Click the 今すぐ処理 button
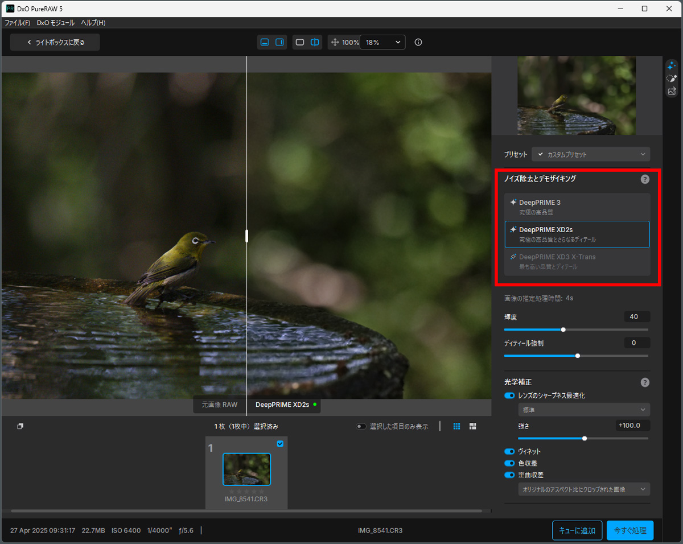Image resolution: width=683 pixels, height=544 pixels. (630, 530)
